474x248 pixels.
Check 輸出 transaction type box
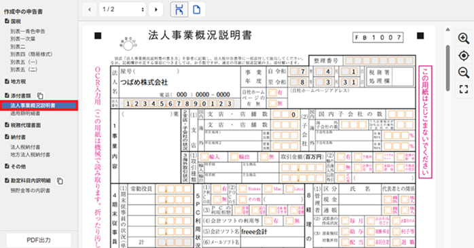(234, 157)
